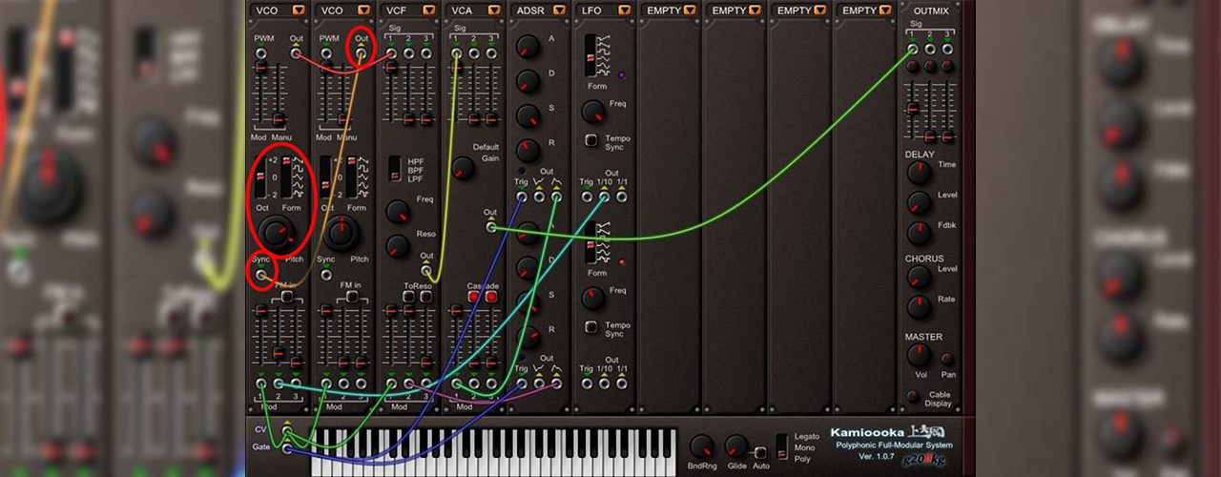Viewport: 1221px width, 477px height.
Task: Toggle the upper LFO Tempo Sync button
Action: (x=591, y=139)
